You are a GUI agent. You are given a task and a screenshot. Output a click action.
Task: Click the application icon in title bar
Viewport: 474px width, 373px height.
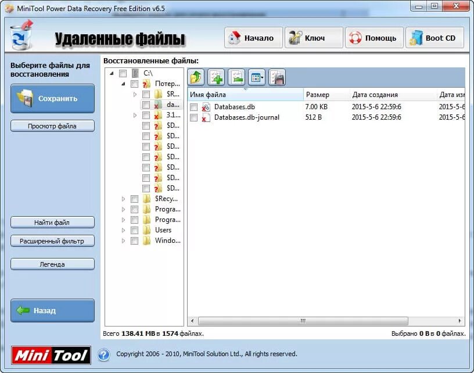point(9,8)
